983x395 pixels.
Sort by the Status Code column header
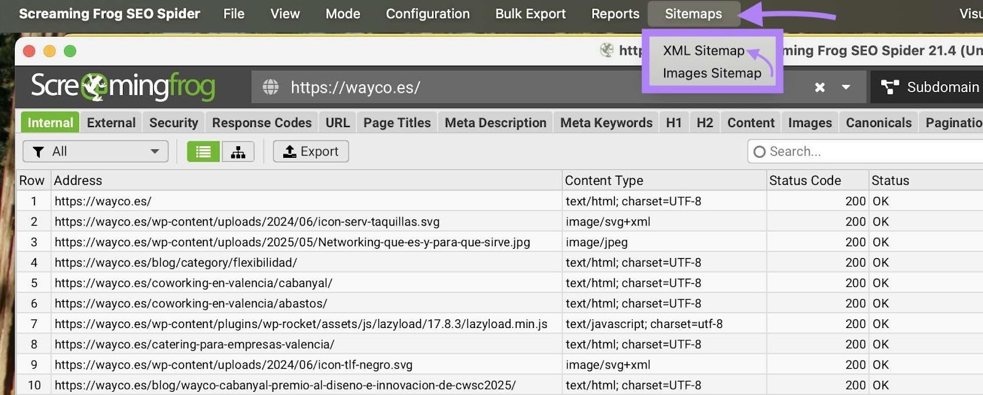click(805, 181)
